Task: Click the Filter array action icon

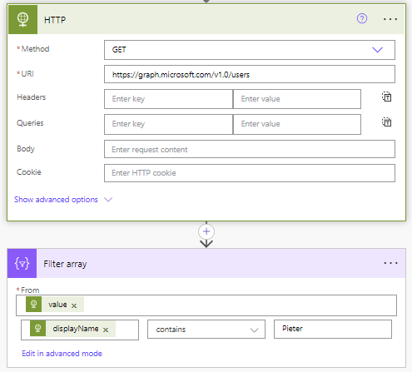Action: pyautogui.click(x=22, y=263)
